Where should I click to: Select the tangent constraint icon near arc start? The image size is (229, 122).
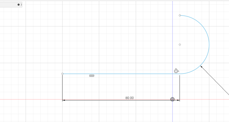tap(176, 71)
